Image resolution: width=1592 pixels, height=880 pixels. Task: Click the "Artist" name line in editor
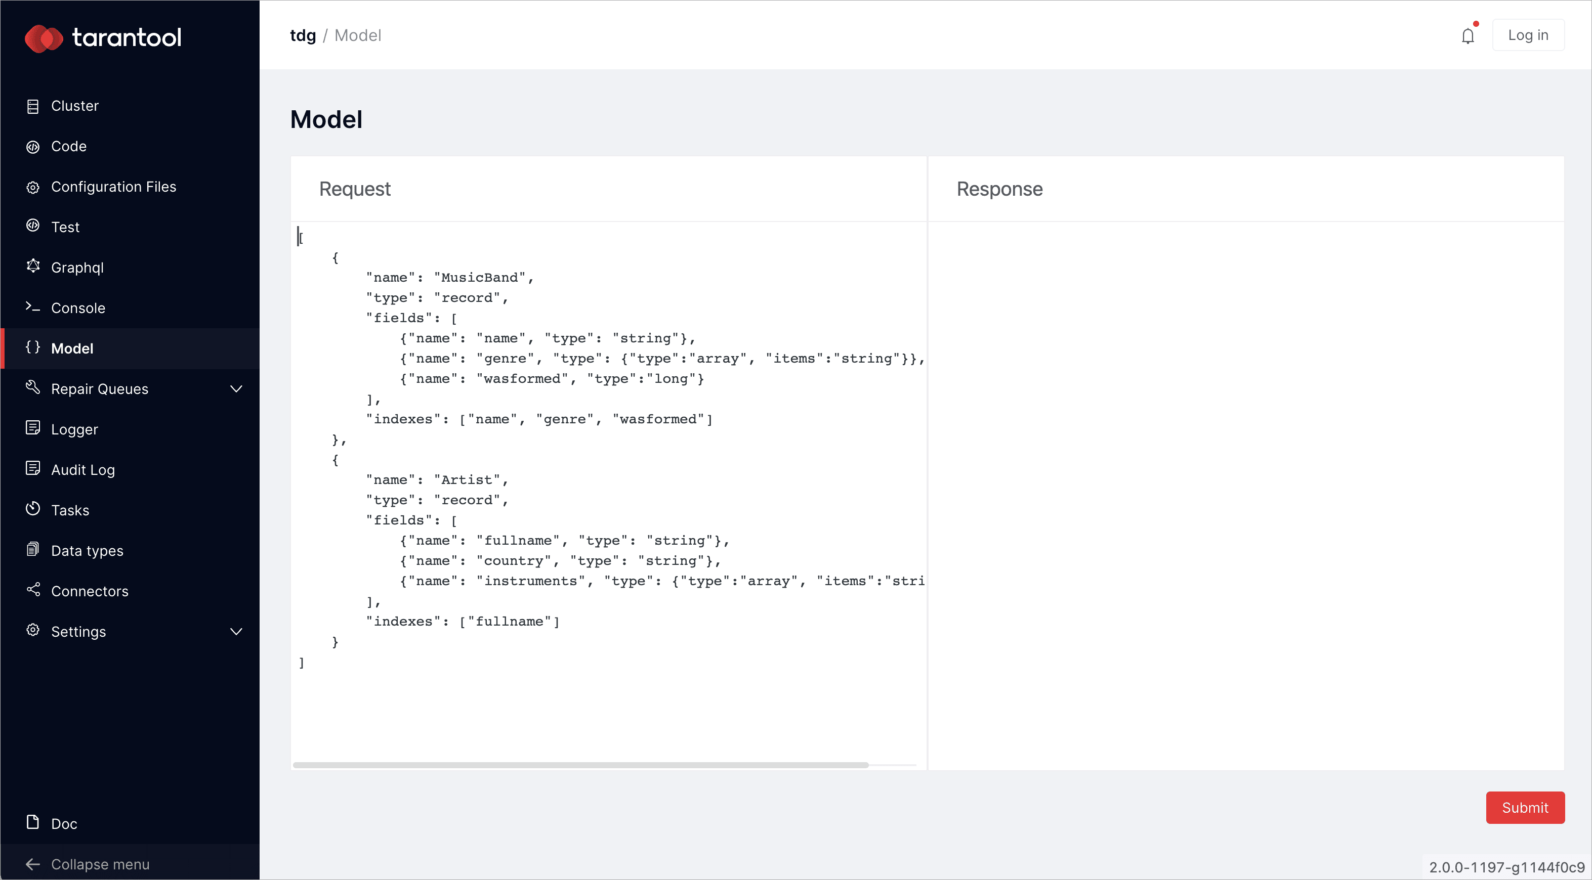tap(437, 480)
